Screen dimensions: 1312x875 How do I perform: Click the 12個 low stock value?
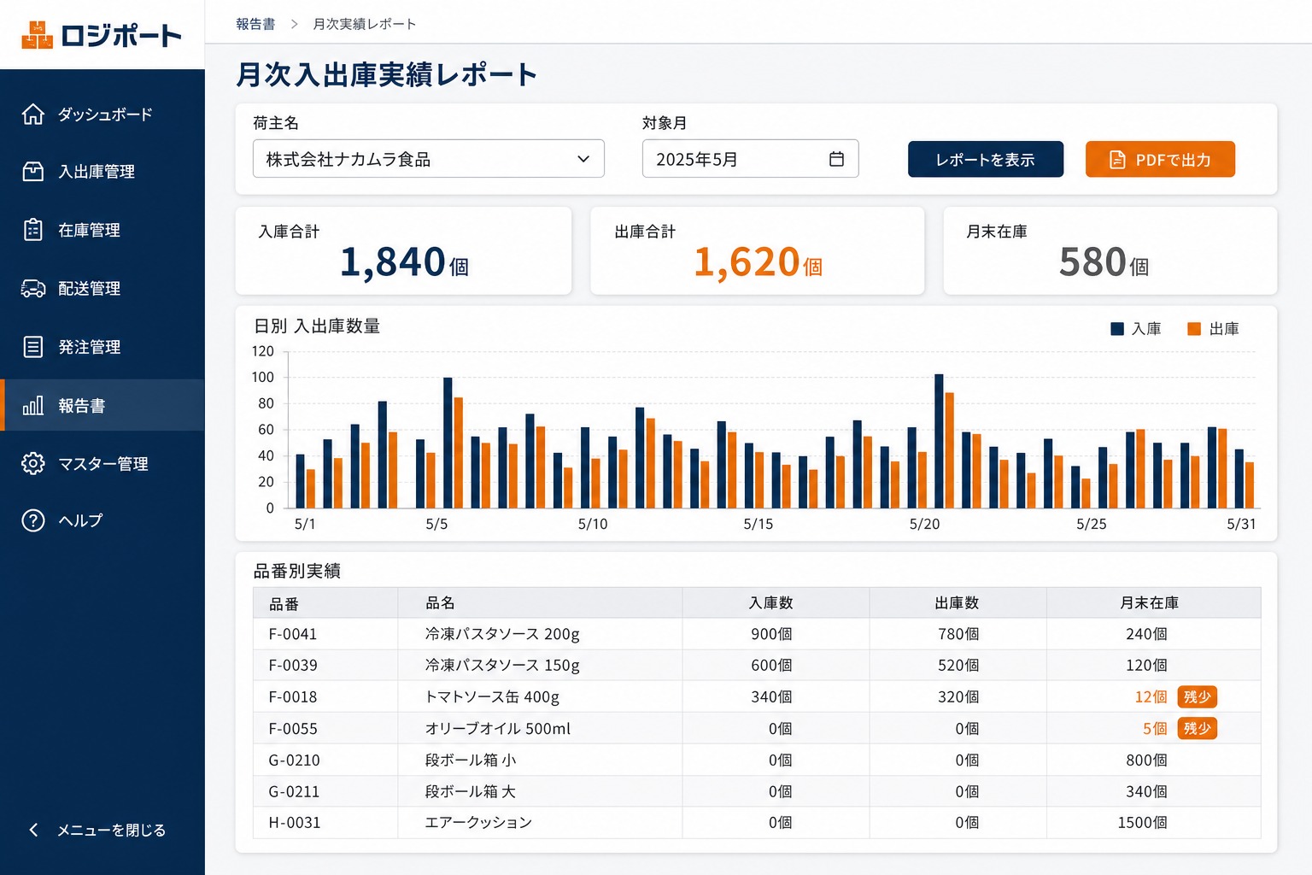tap(1151, 697)
